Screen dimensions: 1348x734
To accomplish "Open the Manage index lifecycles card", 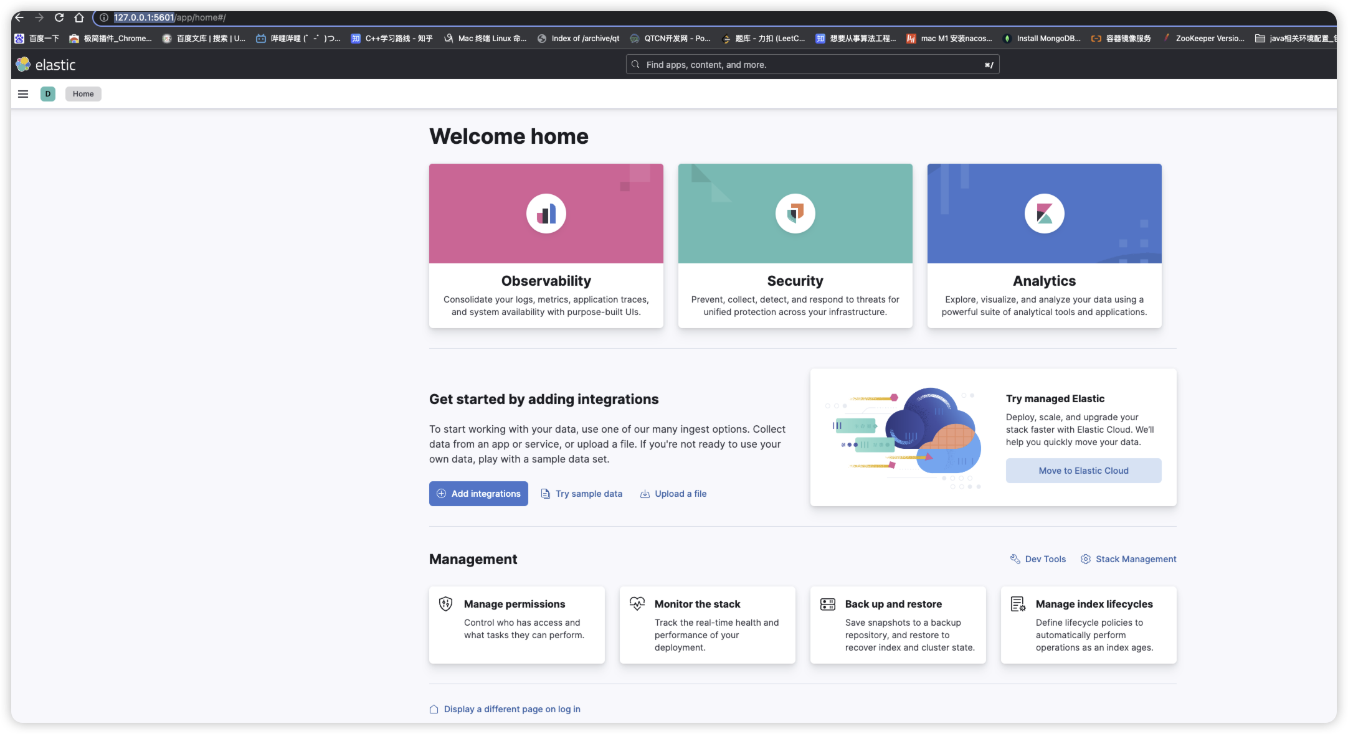I will click(1088, 624).
